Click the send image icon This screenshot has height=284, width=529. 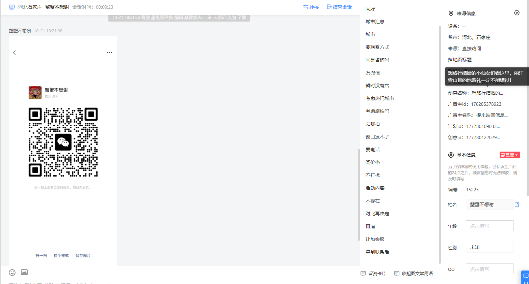coord(24,272)
